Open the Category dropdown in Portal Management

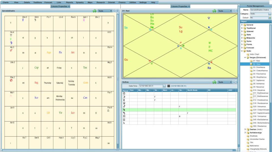(x=270, y=14)
